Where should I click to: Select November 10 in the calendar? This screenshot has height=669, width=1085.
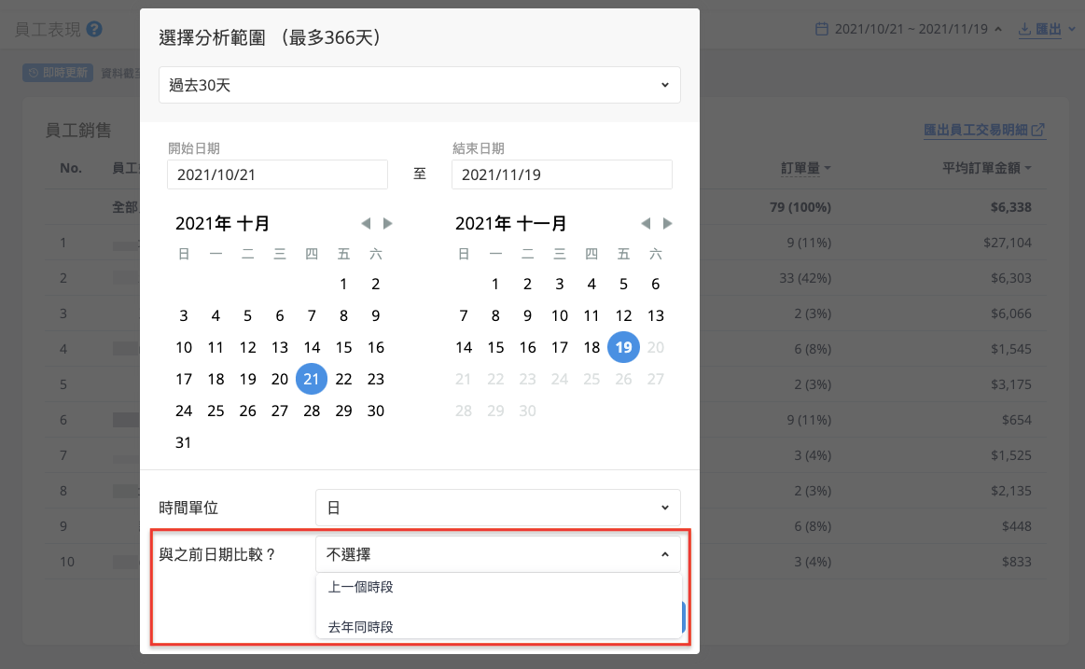tap(559, 315)
